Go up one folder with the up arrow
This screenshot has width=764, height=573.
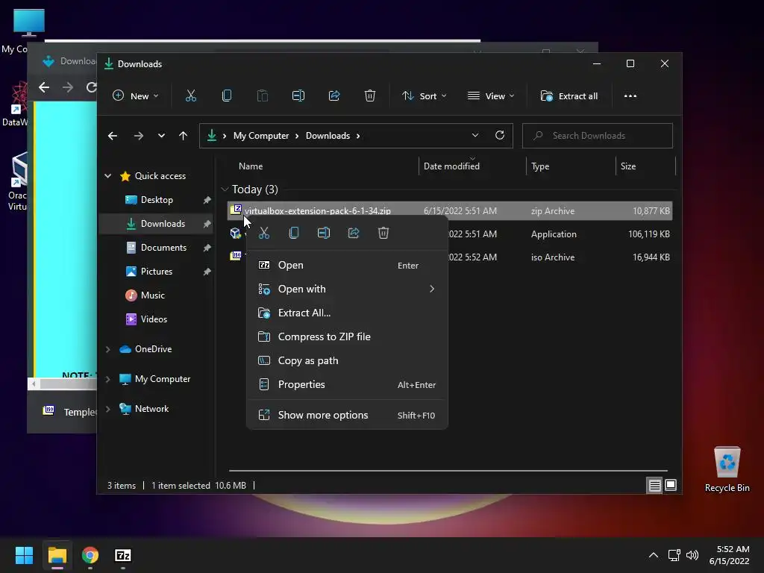(x=184, y=136)
